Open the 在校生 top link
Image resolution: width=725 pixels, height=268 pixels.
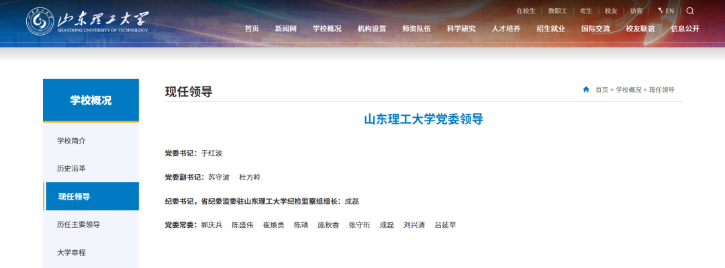point(526,11)
